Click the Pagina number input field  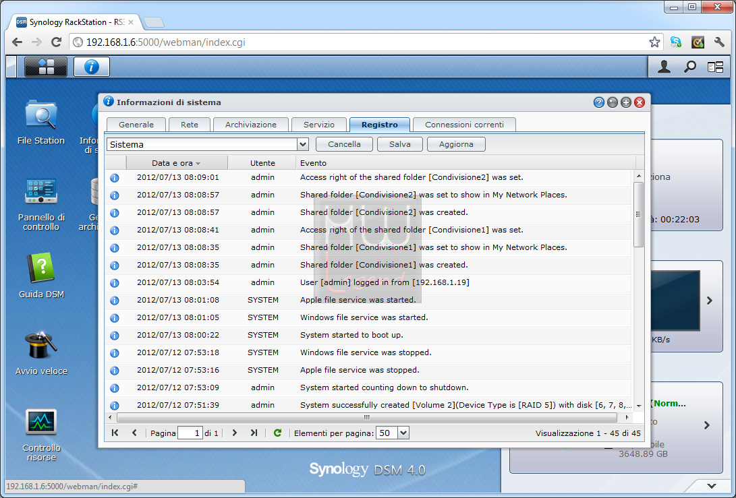click(x=190, y=433)
